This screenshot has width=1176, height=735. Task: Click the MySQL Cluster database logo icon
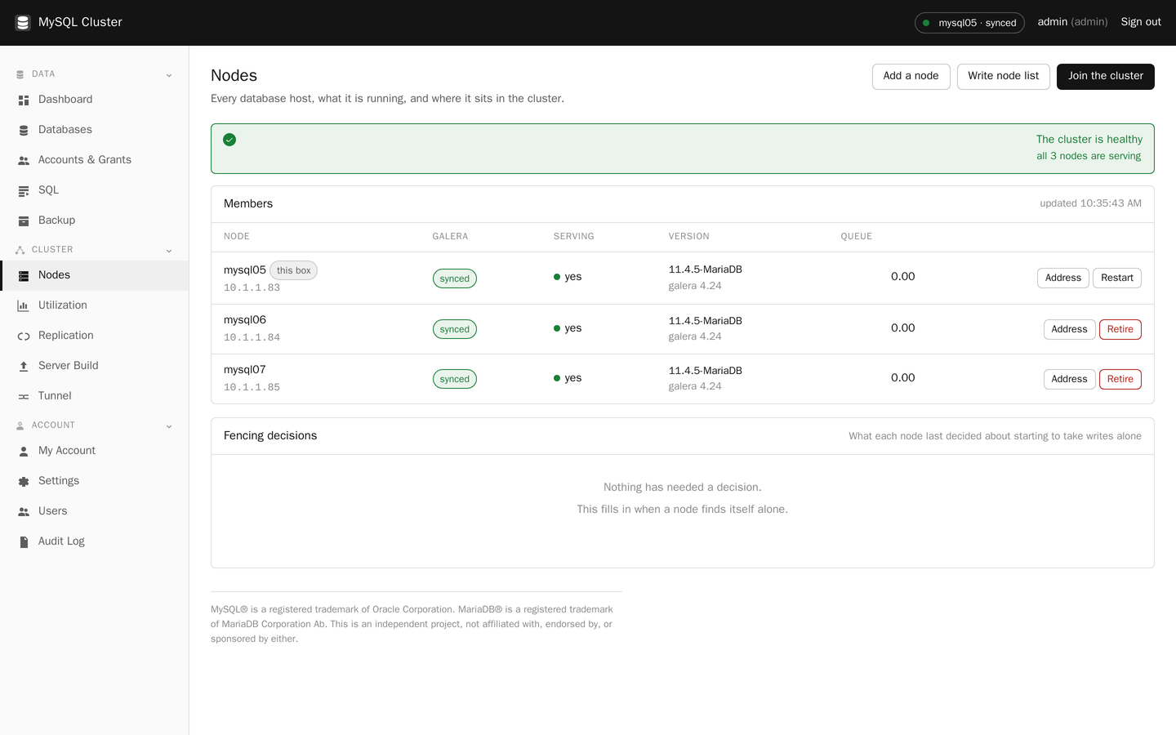click(x=23, y=23)
